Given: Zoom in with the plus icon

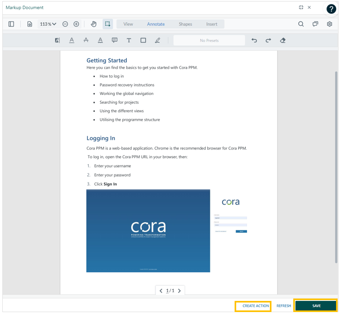Looking at the screenshot, I should (76, 24).
